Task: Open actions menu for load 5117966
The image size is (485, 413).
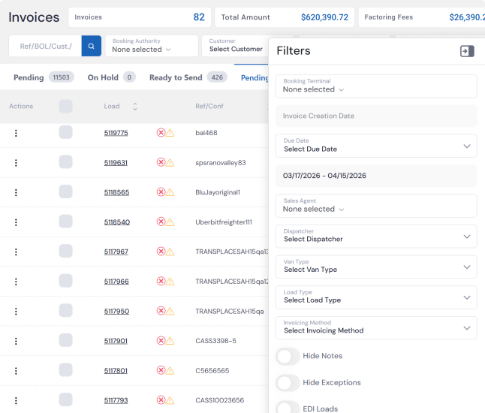Action: pyautogui.click(x=16, y=282)
